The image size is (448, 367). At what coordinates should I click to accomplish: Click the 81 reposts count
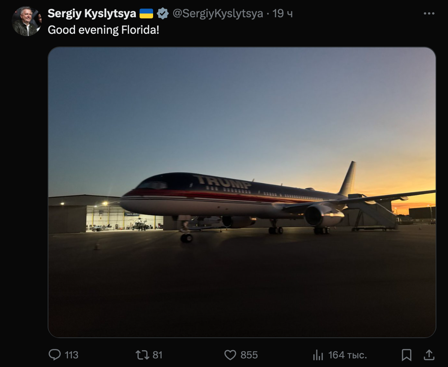point(158,355)
